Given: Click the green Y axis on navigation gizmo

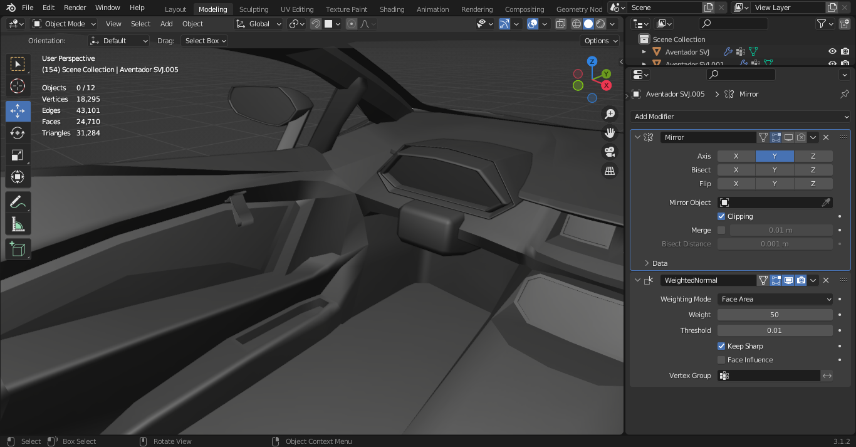Looking at the screenshot, I should 606,74.
